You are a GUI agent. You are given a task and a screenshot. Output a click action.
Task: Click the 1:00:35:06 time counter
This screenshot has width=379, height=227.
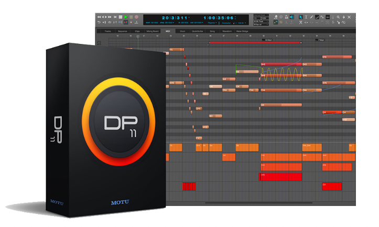tap(219, 18)
